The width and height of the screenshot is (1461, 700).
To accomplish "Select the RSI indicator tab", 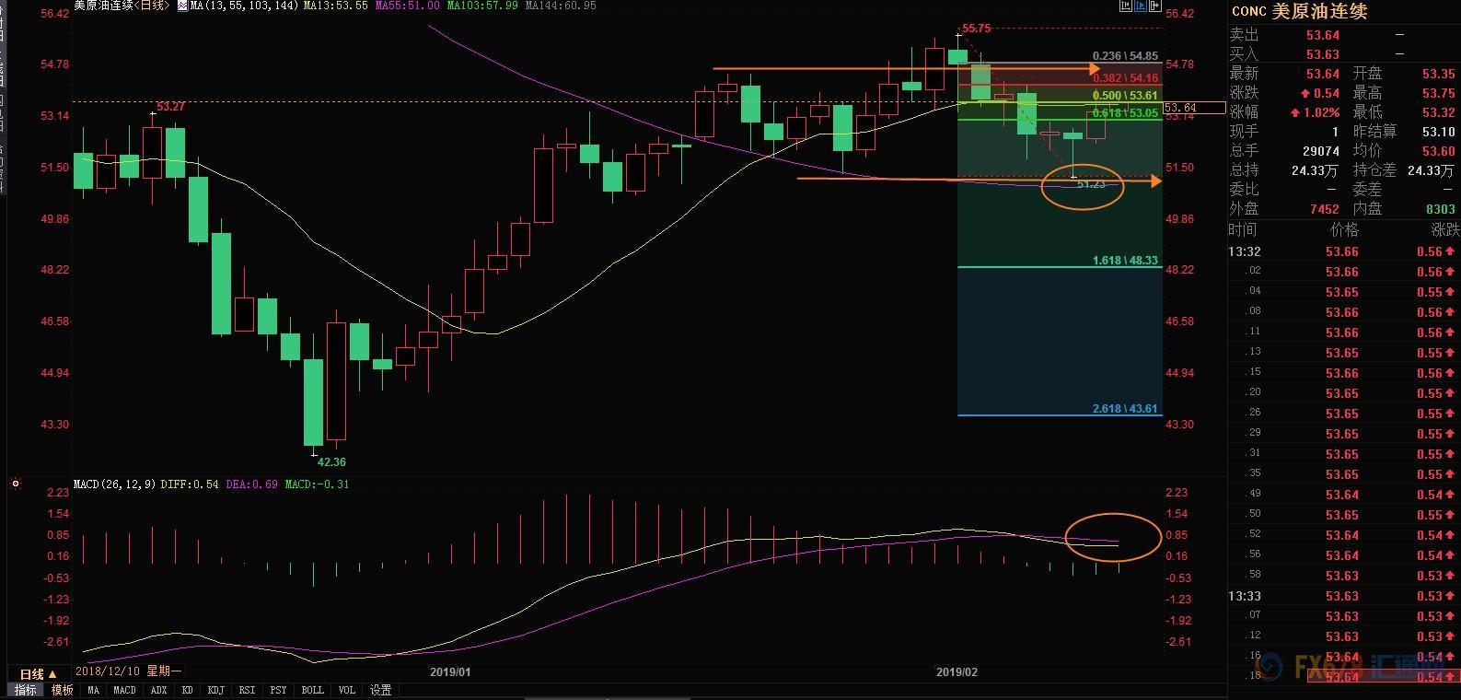I will click(x=247, y=690).
